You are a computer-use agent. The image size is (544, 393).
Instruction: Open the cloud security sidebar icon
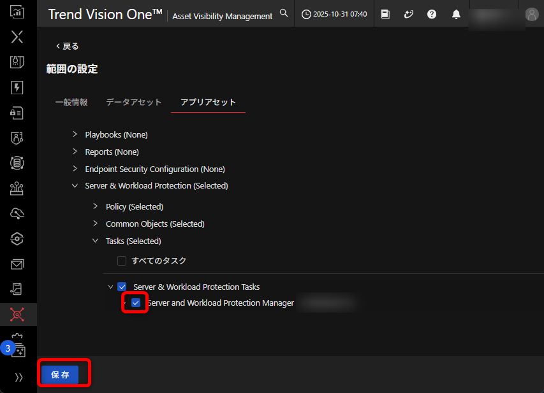pos(17,213)
